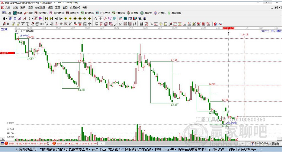Click the zigzag wave line tool
This screenshot has height=152, width=282.
point(120,24)
